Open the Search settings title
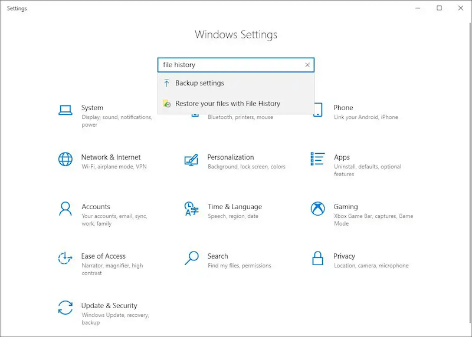Image resolution: width=472 pixels, height=337 pixels. coord(218,256)
